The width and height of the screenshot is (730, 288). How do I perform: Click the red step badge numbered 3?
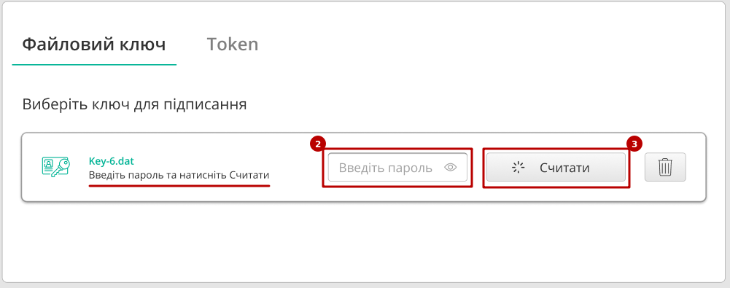click(x=634, y=144)
